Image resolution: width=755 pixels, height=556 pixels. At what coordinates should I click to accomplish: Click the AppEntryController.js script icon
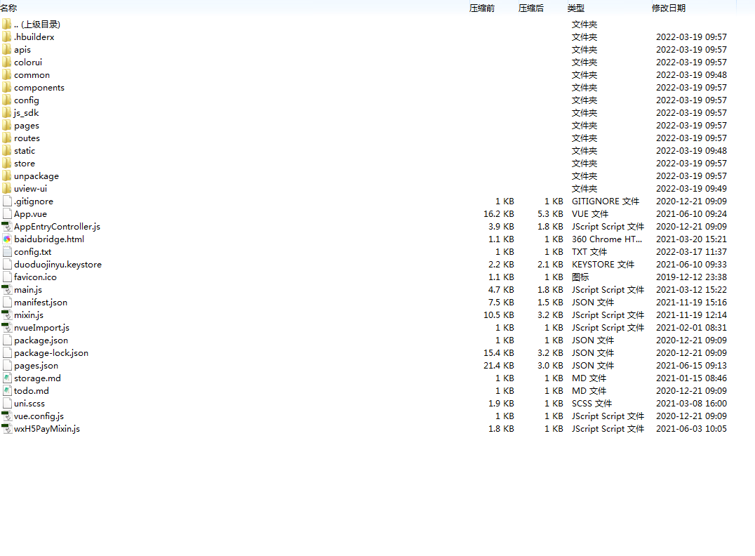coord(7,227)
